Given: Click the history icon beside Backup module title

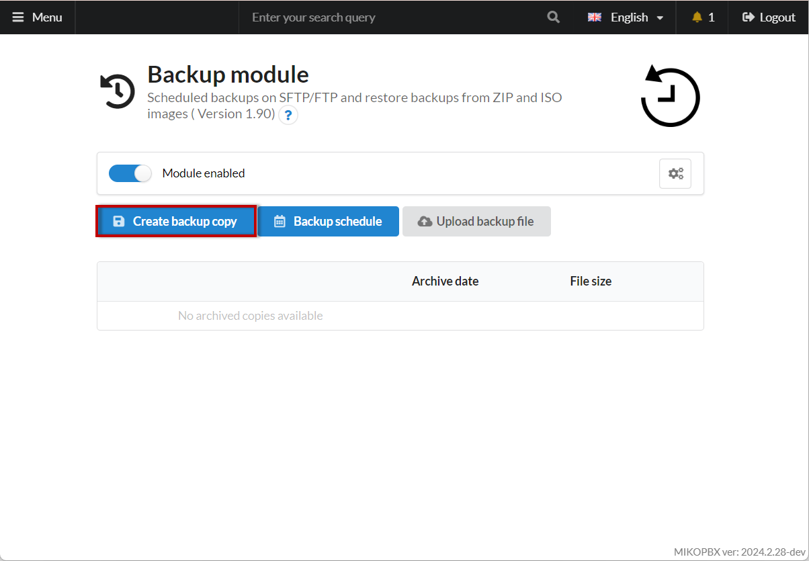Looking at the screenshot, I should pyautogui.click(x=118, y=91).
